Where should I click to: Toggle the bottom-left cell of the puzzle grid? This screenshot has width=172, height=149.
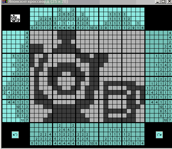[32, 120]
